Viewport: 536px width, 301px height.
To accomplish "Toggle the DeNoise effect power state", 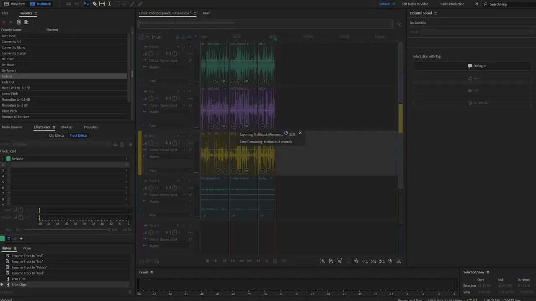I will click(8, 159).
